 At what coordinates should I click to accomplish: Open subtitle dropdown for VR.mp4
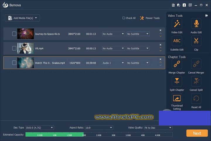(x=138, y=48)
